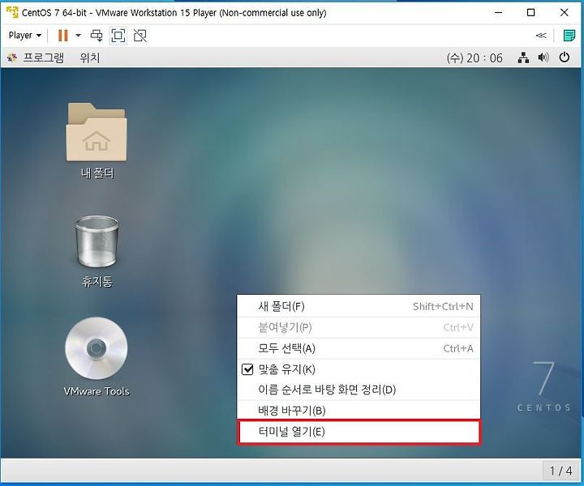Open VMware notes/message log icon
This screenshot has width=584, height=486.
pos(569,36)
